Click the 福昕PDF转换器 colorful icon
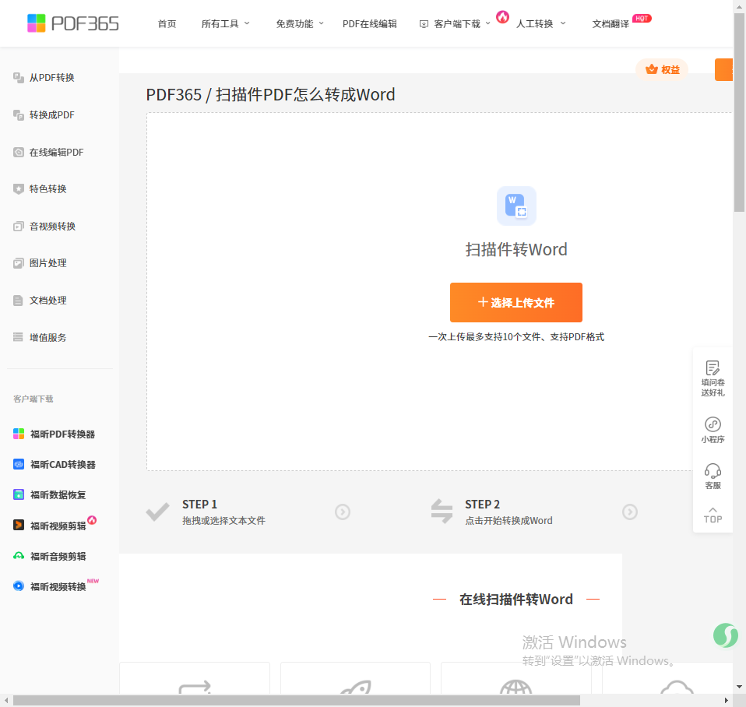 click(19, 434)
